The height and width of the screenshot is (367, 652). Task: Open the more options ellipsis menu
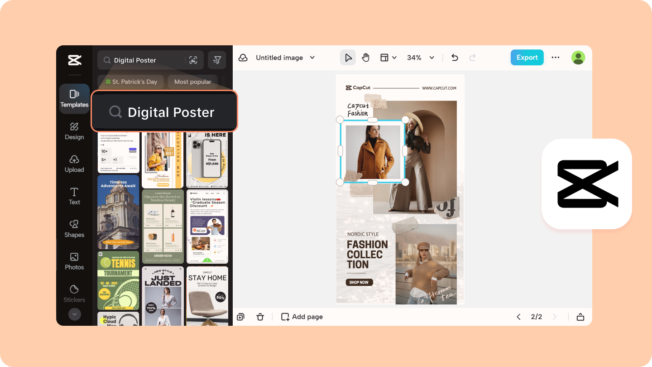point(556,58)
